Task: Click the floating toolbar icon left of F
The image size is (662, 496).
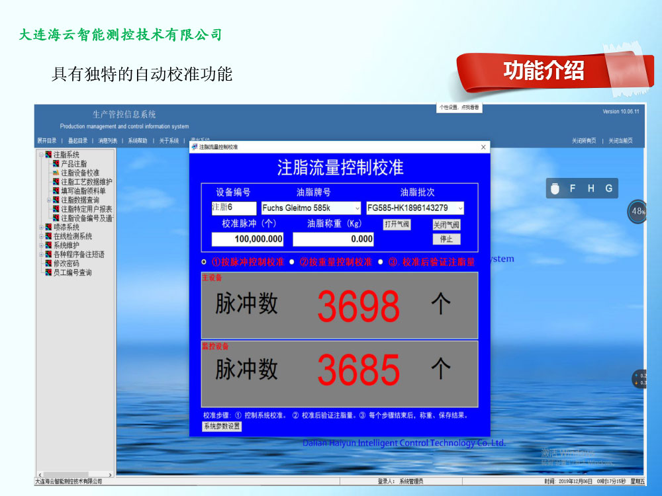Action: tap(555, 188)
